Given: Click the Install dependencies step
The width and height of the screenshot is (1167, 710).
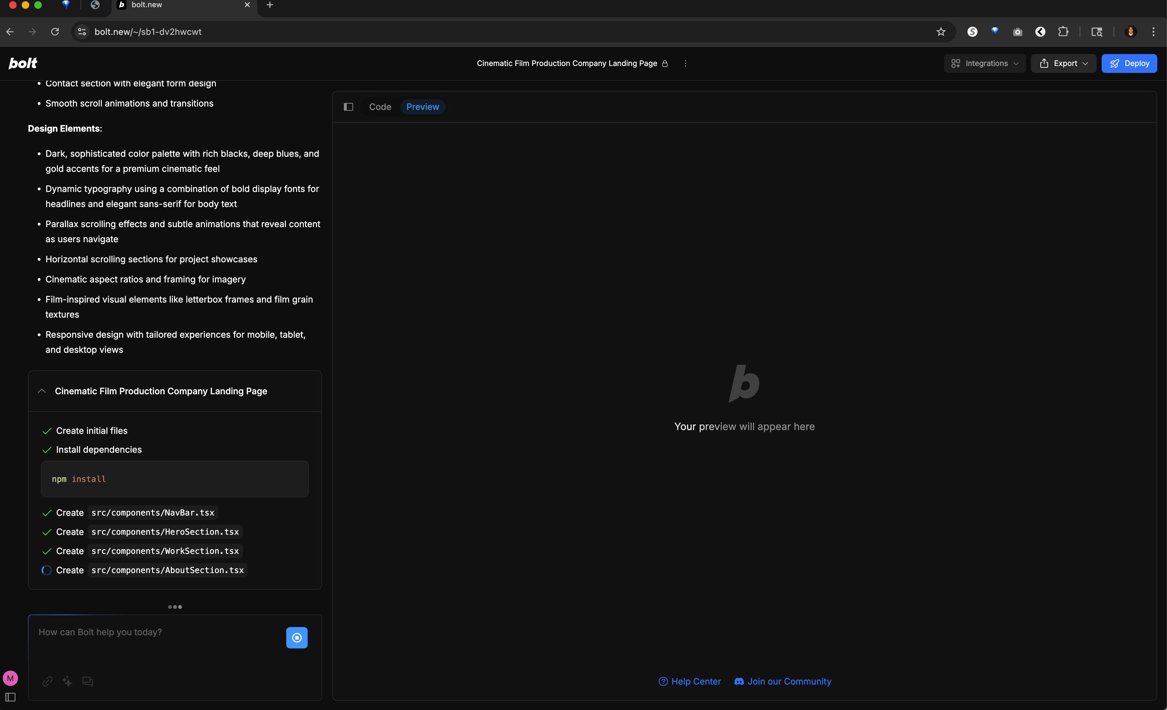Looking at the screenshot, I should point(99,450).
